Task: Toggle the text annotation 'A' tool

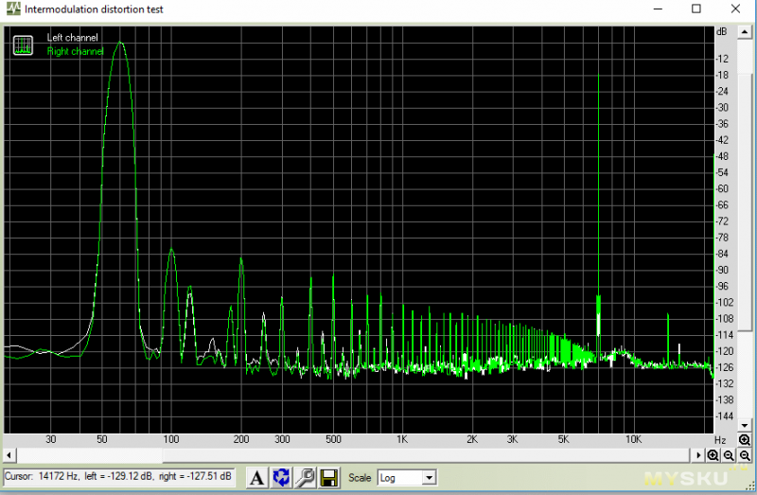Action: click(x=256, y=478)
